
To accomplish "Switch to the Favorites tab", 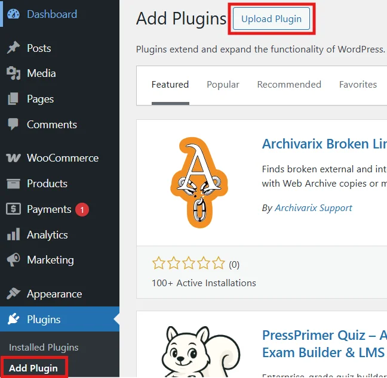I will (x=358, y=85).
